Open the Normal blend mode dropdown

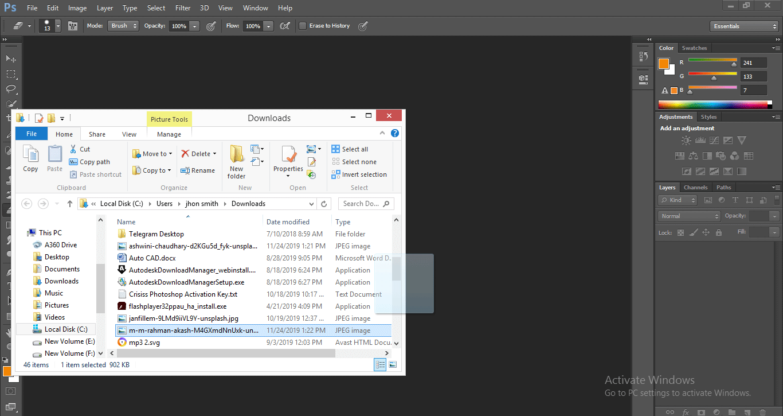click(688, 216)
